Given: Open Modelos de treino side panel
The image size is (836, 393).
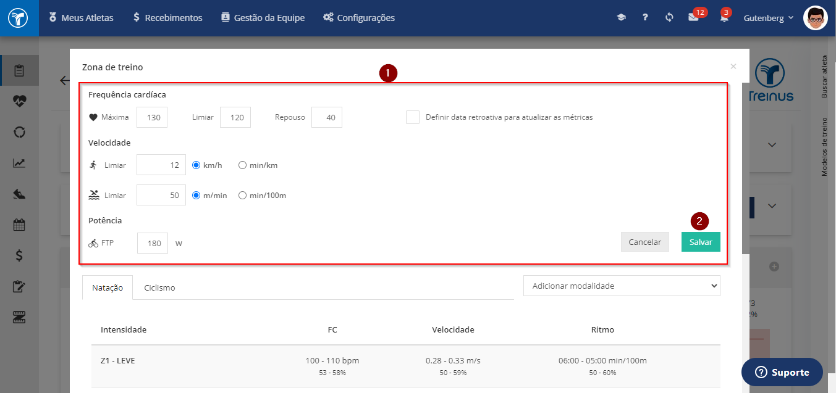Looking at the screenshot, I should coord(824,147).
